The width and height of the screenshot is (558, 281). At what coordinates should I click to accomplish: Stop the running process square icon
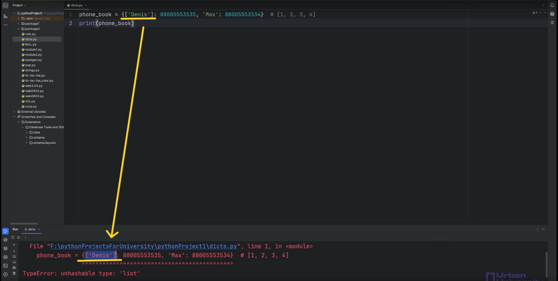coord(19,237)
